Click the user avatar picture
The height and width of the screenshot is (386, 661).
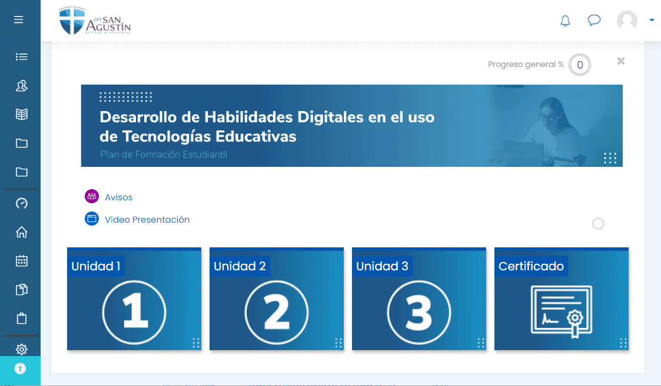click(x=627, y=21)
